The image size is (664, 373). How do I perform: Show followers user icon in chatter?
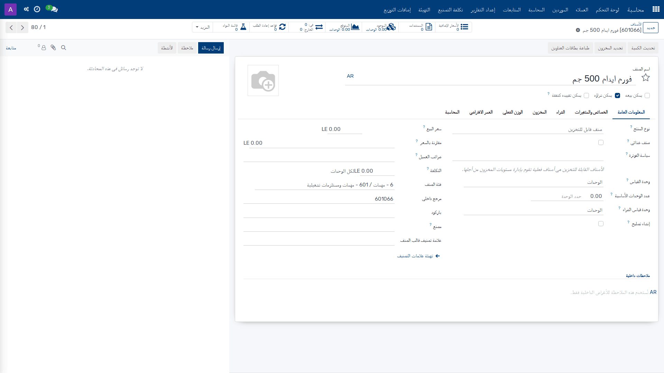44,48
